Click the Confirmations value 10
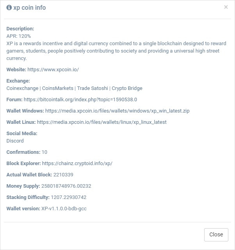 (45, 152)
